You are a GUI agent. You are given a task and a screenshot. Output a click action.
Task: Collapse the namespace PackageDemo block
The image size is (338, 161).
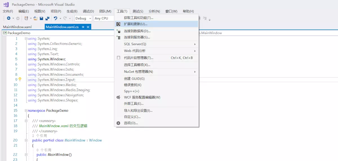[26, 111]
